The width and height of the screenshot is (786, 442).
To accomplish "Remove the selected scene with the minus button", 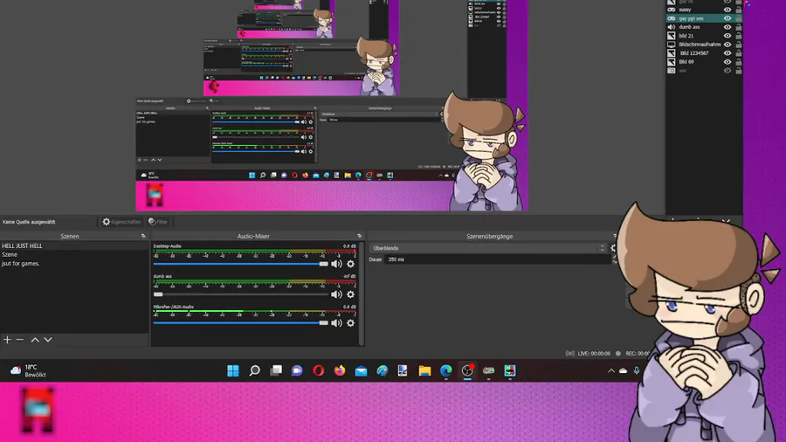I will point(20,340).
